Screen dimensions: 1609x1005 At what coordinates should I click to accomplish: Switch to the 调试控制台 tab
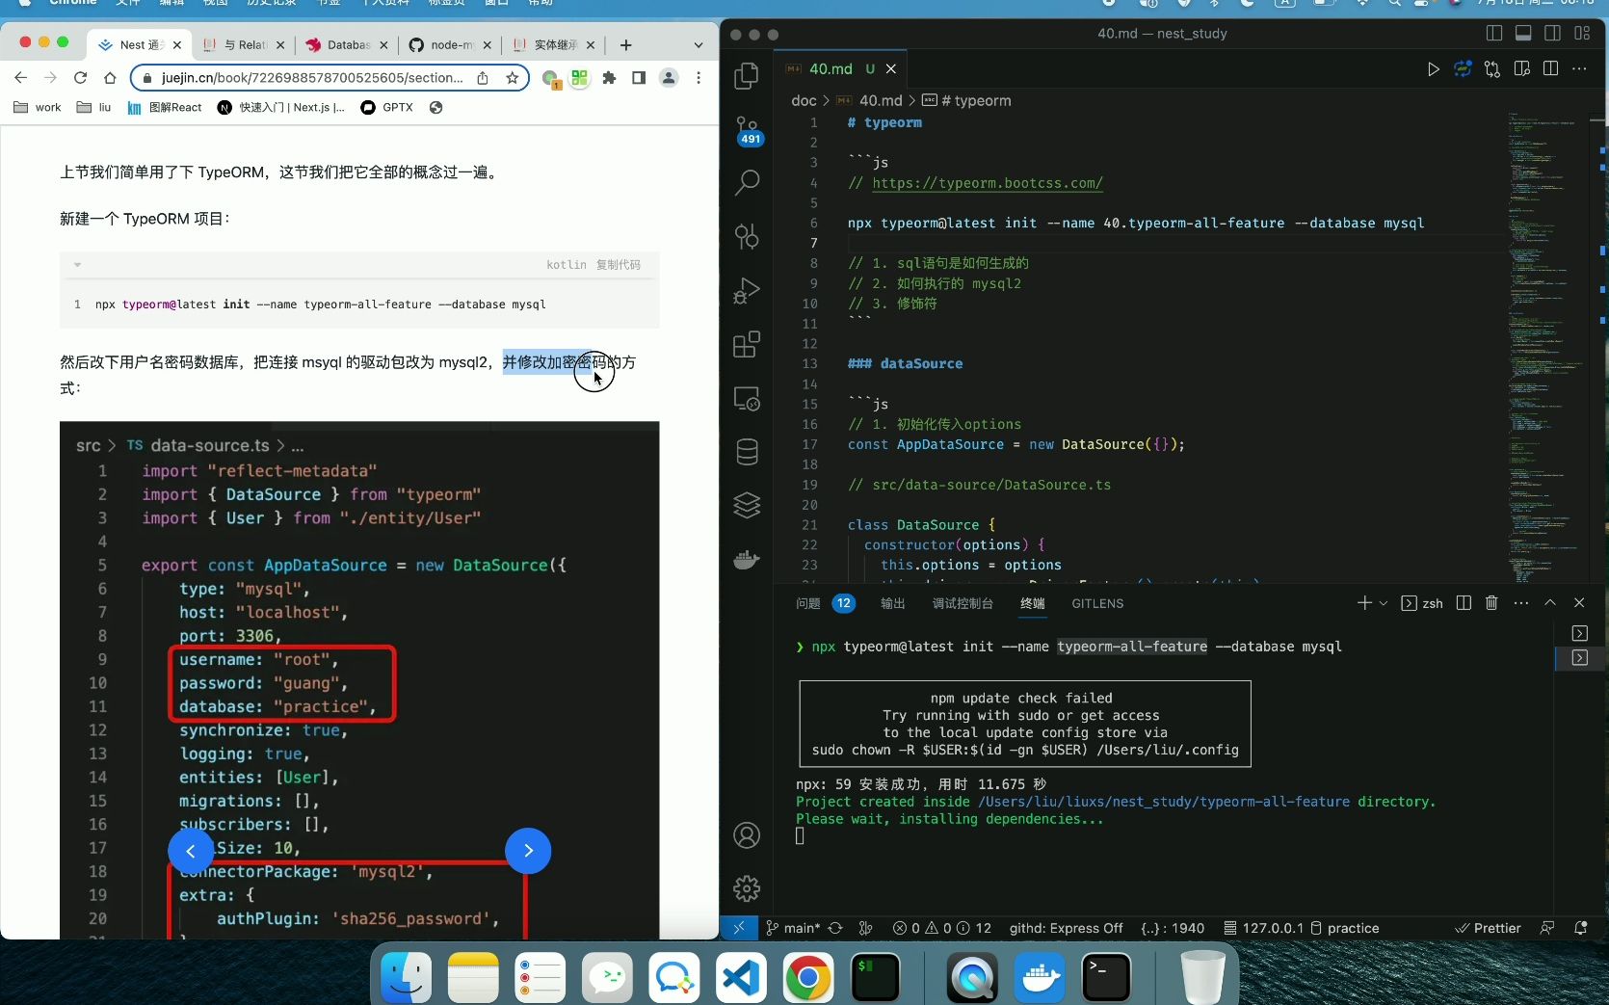[x=963, y=603]
